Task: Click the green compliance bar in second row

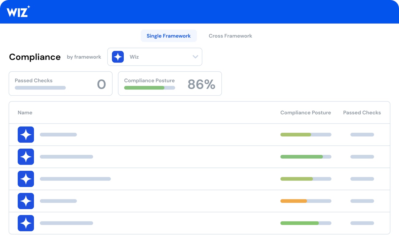Action: click(x=302, y=157)
